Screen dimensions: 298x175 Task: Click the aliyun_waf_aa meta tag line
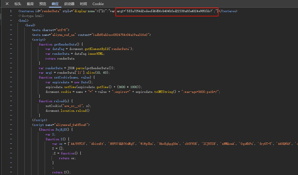(x=91, y=35)
